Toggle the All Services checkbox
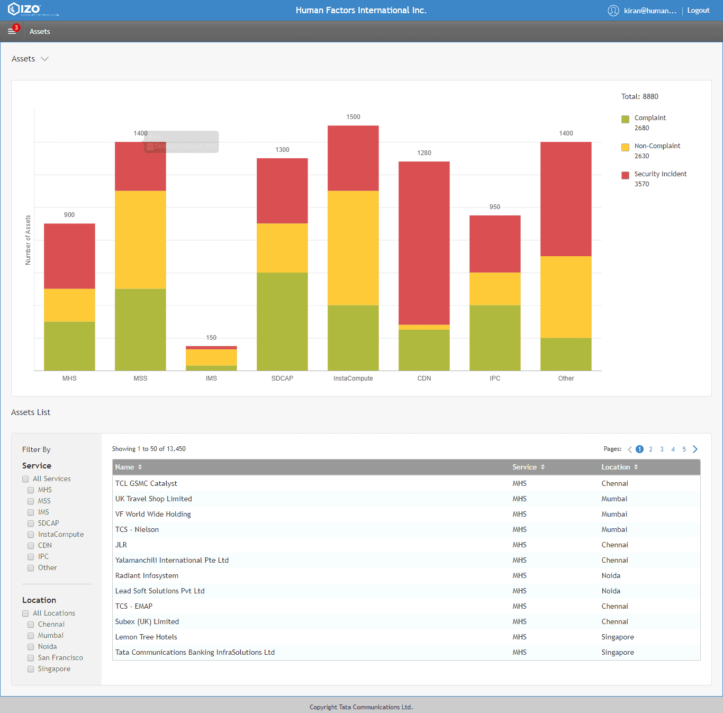This screenshot has width=723, height=713. pos(25,479)
